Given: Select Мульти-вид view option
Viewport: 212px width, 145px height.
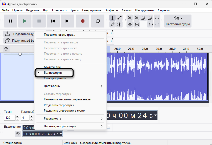Looking at the screenshot, I should (70, 67).
